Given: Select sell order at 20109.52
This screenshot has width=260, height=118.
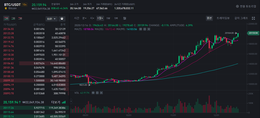Looking at the screenshot, I should (x=34, y=59).
